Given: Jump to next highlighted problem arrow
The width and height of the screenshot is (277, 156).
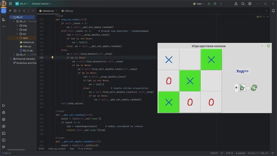Looking at the screenshot, I should (267, 16).
